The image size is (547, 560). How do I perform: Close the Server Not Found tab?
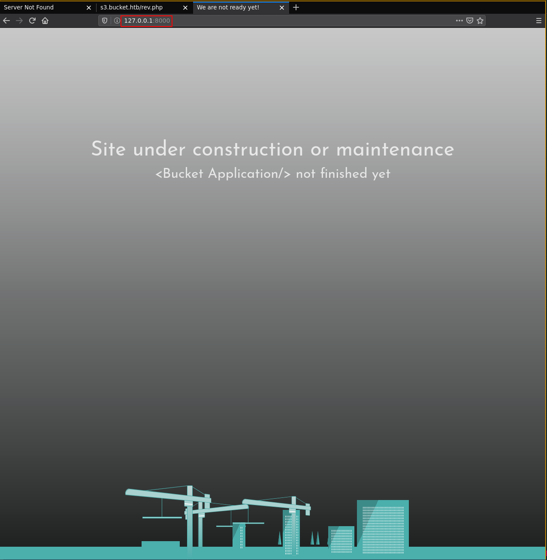(x=89, y=8)
